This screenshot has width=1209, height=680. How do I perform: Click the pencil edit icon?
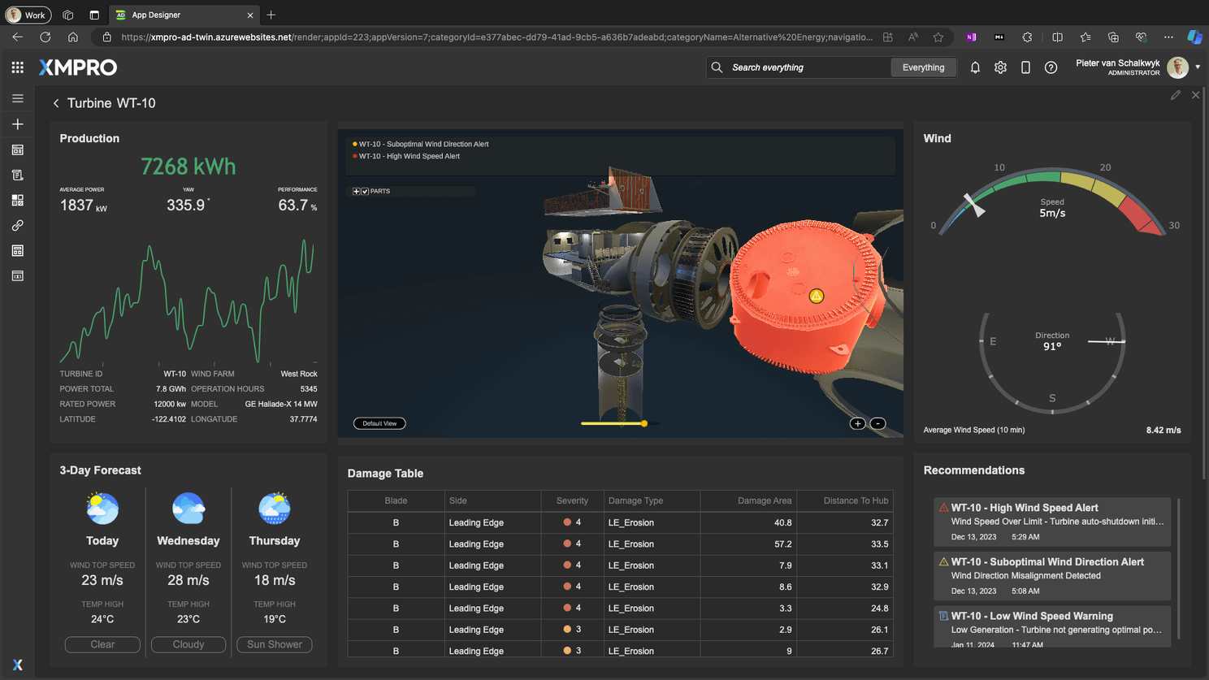click(1175, 95)
